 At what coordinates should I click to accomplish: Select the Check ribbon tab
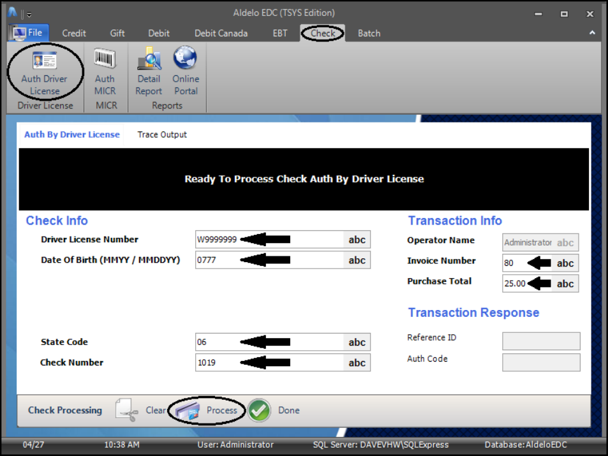(x=323, y=33)
